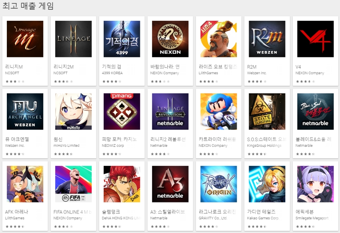The image size is (340, 233).
Task: Select the miHoYo 원신 character icon
Action: [74, 112]
